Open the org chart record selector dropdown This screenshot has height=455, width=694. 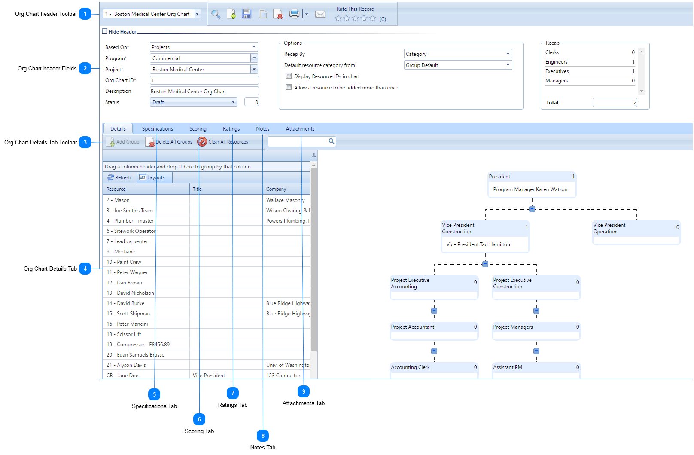[x=198, y=14]
